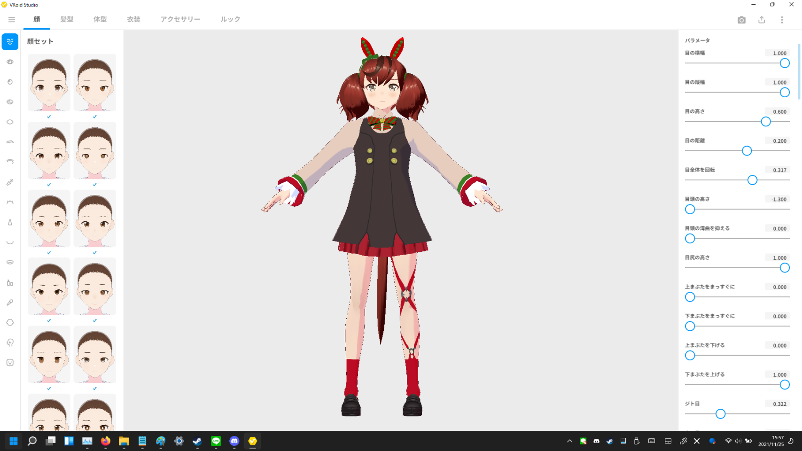Expand the hidden system tray icons chevron
Viewport: 802px width, 451px height.
(569, 441)
